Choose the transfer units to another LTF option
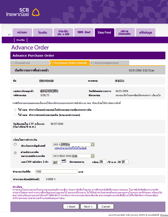168x217 pixels. (x=15, y=110)
